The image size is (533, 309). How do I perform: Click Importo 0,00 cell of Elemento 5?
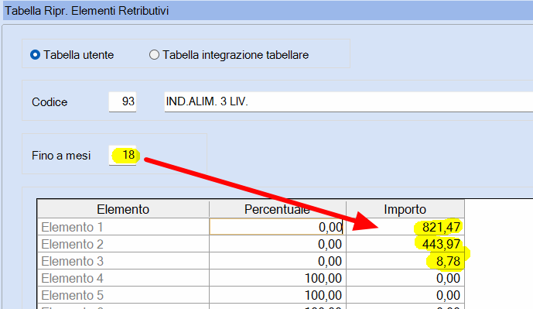point(405,295)
